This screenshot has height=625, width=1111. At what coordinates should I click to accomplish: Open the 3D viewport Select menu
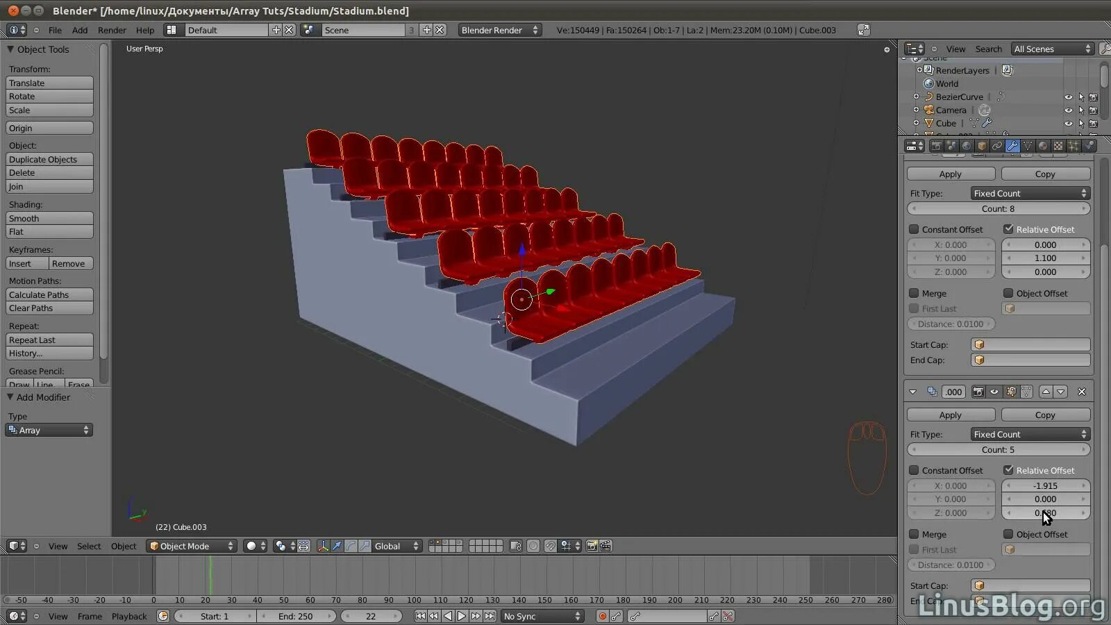point(89,546)
